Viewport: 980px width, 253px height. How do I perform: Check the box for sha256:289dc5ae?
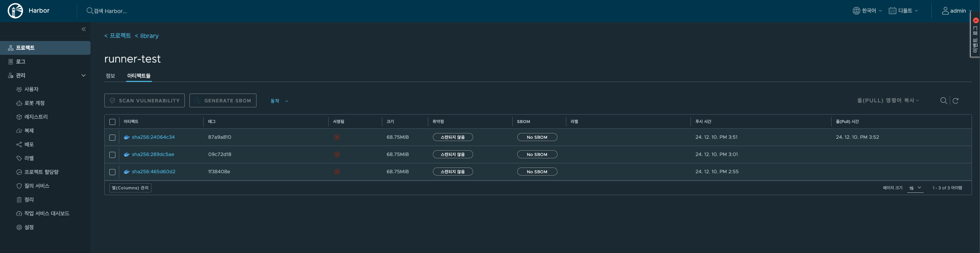pos(112,155)
